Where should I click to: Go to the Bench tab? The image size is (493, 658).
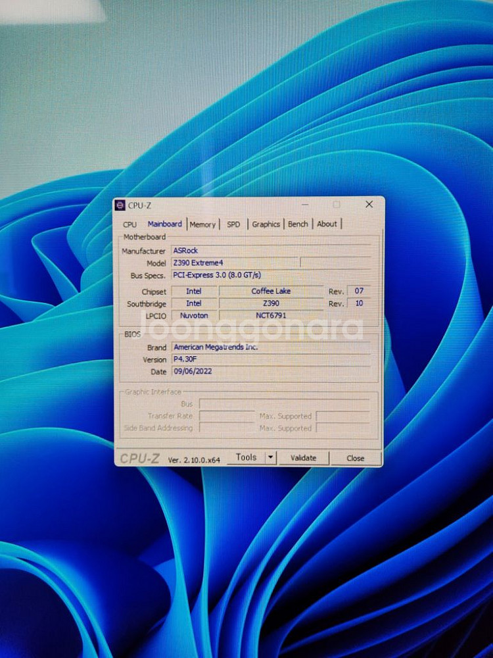298,224
